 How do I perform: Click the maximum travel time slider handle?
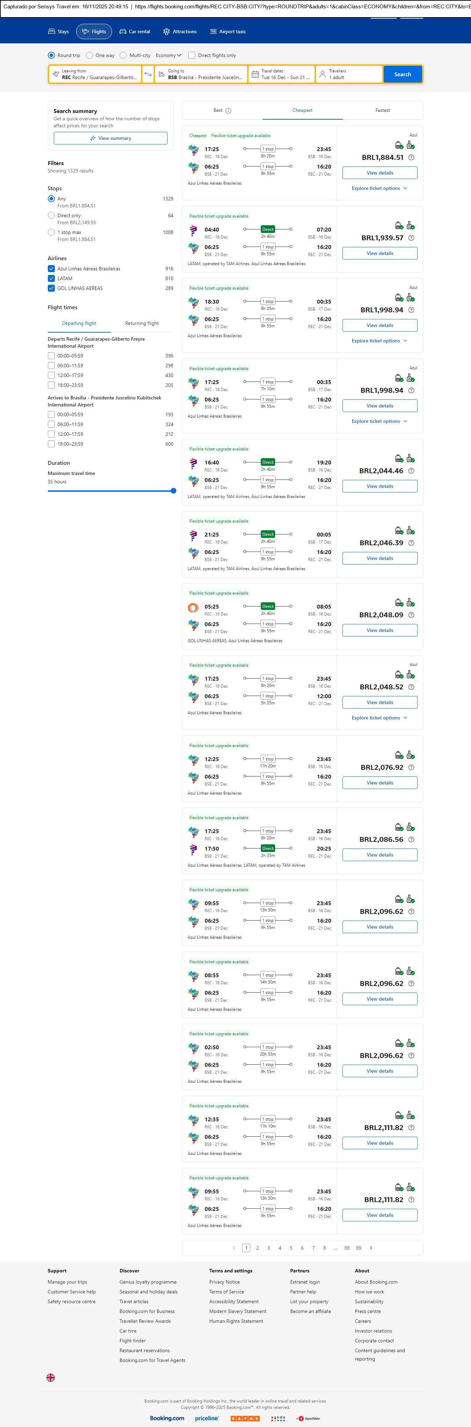tap(174, 491)
